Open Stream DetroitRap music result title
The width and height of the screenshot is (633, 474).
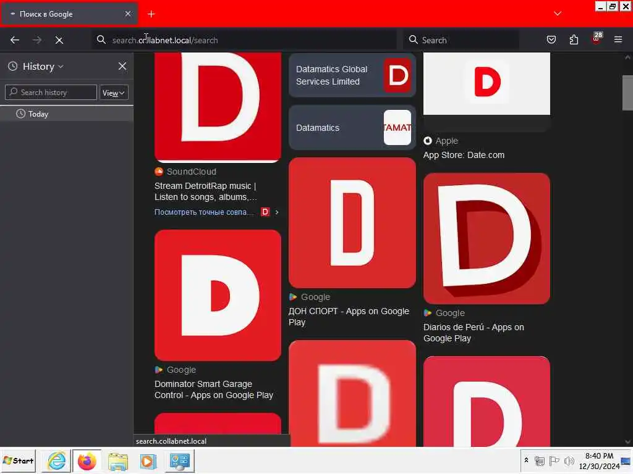tap(205, 191)
